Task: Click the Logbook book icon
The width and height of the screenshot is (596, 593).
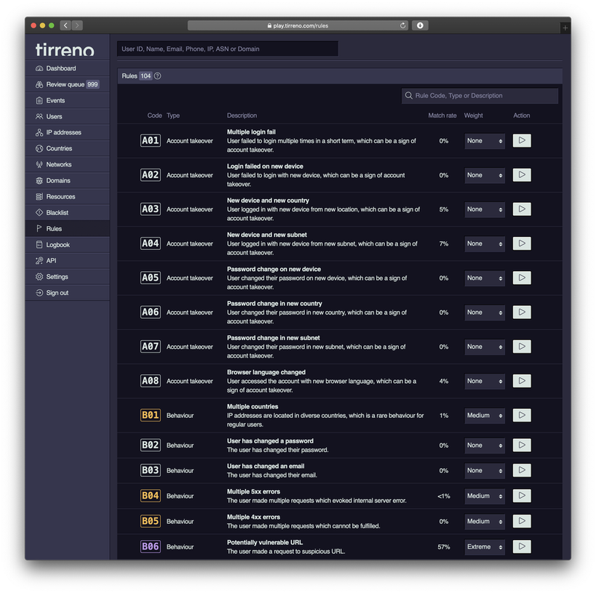Action: [x=39, y=245]
